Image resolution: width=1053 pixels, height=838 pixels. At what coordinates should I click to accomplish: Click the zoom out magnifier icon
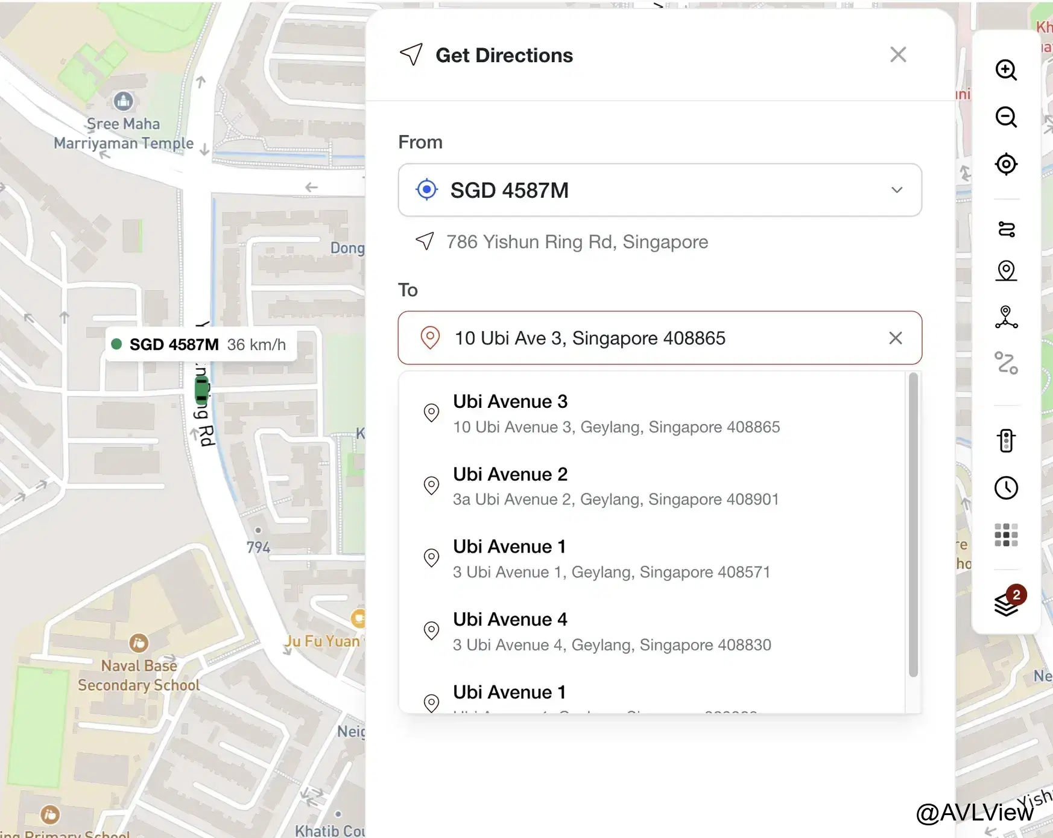[1006, 116]
